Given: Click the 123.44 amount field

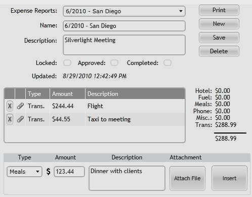Looking at the screenshot, I should click(69, 172).
